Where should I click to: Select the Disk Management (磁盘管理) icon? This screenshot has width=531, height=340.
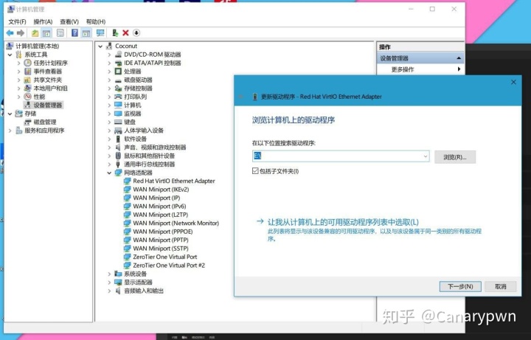click(x=28, y=122)
